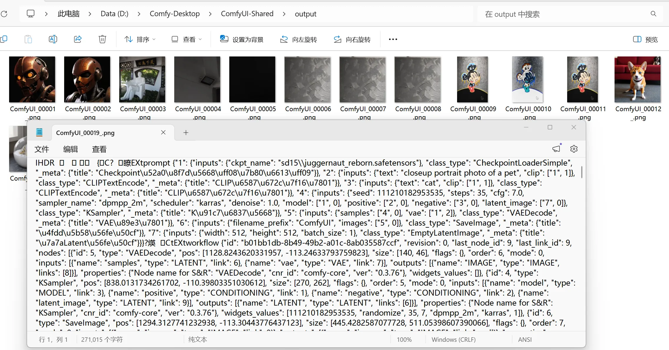The height and width of the screenshot is (350, 669).
Task: Select ComfyUI_00009_.png thumbnail
Action: point(472,79)
